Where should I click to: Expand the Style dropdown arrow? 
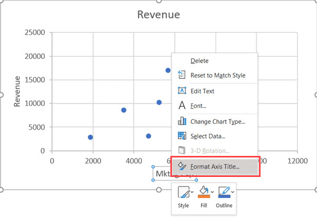191,192
